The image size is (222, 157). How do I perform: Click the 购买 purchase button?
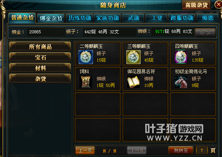click(x=205, y=33)
